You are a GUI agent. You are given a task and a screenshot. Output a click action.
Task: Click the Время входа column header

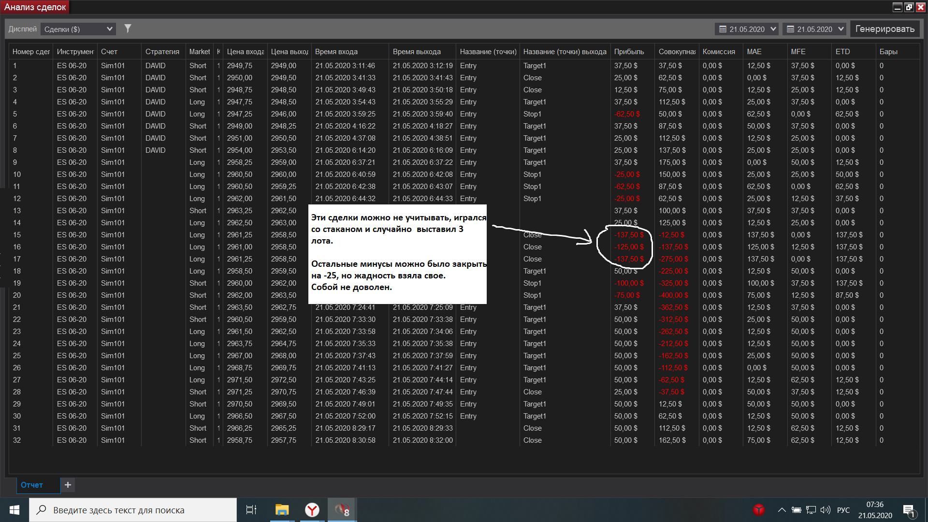click(336, 52)
